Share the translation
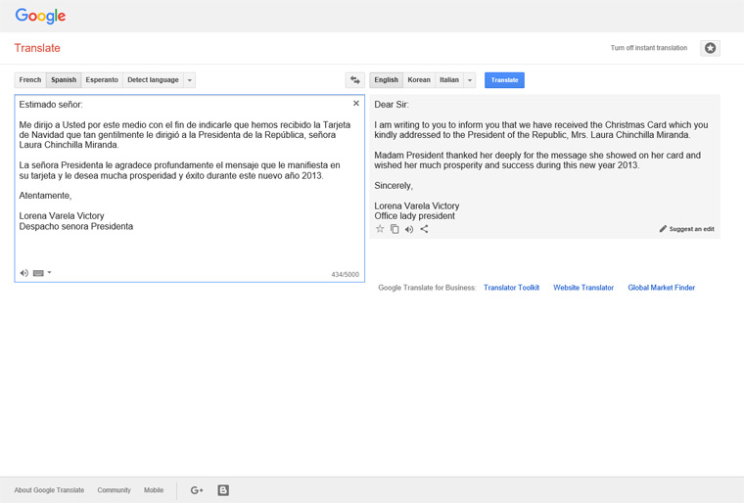Image resolution: width=744 pixels, height=503 pixels. [424, 229]
